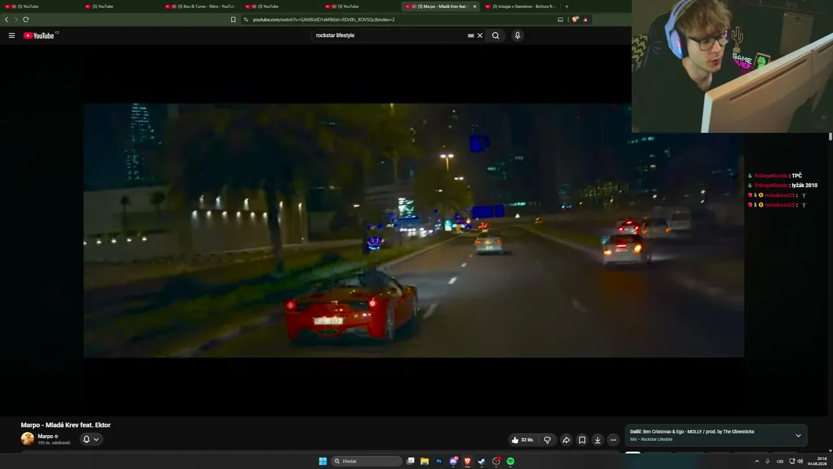Screen dimensions: 833x469
Task: Switch to Bou & Turno - Nitro tab
Action: [x=200, y=7]
